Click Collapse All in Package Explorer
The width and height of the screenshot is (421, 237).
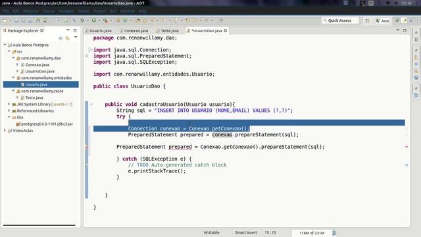click(x=61, y=38)
